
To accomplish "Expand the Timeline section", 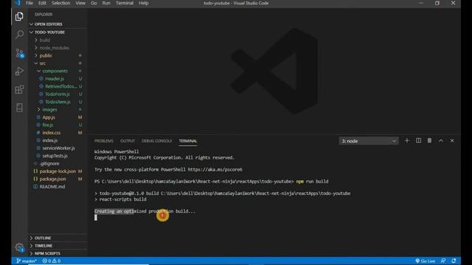I will 44,246.
